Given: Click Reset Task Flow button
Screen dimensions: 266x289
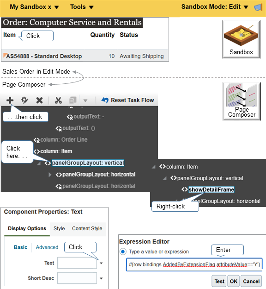Looking at the screenshot, I should pos(128,100).
